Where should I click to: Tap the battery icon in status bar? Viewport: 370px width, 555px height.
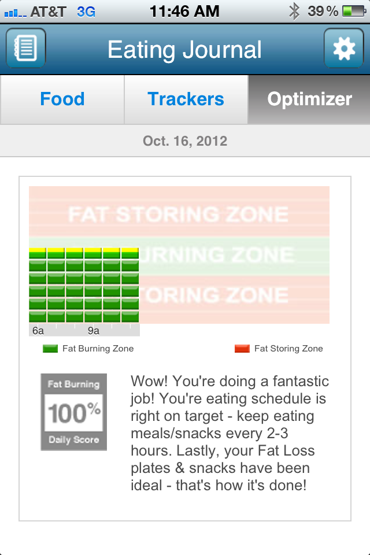(352, 11)
